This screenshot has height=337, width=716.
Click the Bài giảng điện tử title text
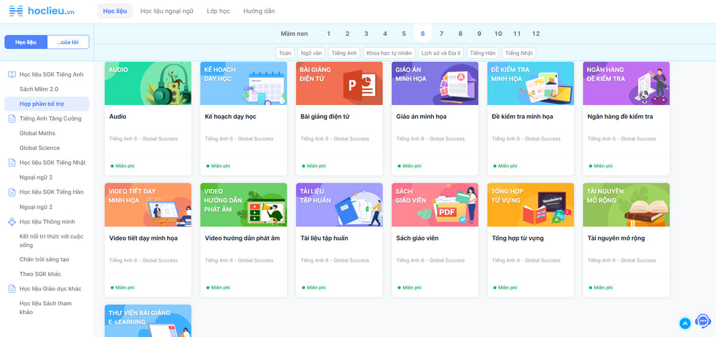click(x=325, y=116)
